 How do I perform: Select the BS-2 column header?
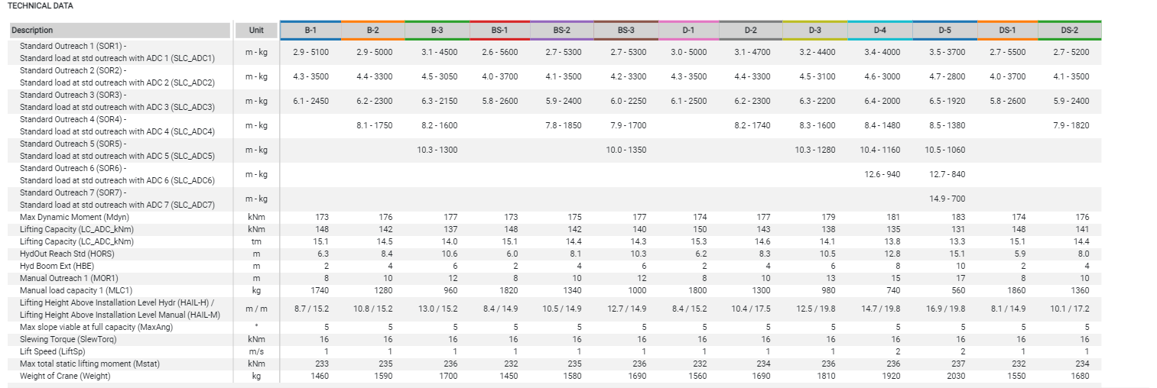coord(561,31)
